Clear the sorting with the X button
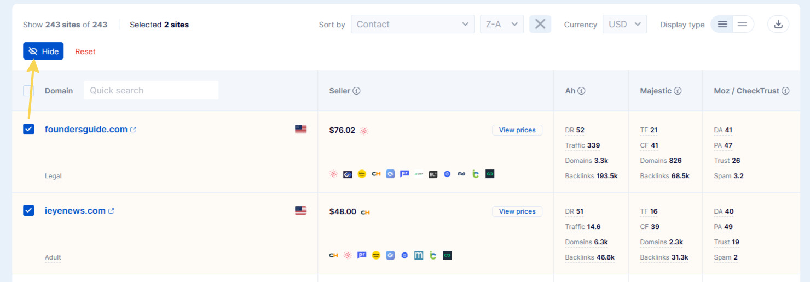 [540, 24]
